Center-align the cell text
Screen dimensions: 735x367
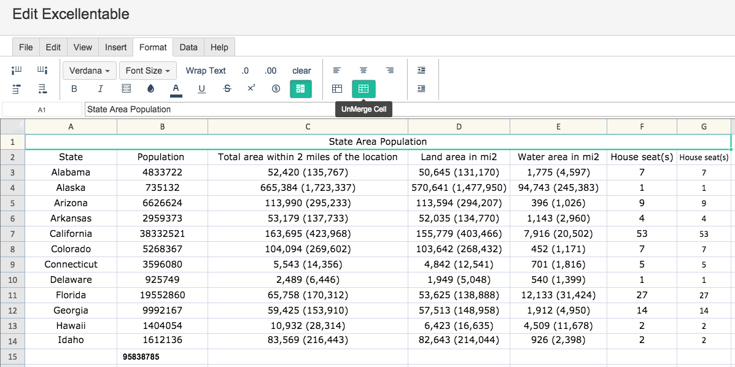364,71
